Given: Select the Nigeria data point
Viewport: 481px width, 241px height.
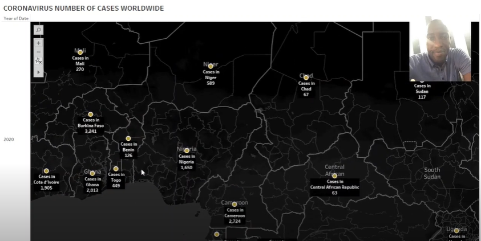Looking at the screenshot, I should [x=187, y=150].
